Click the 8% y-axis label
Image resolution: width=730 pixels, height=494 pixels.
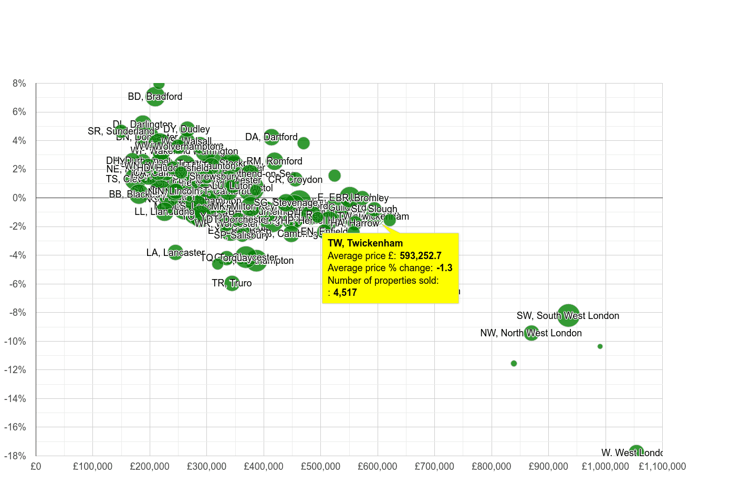(x=19, y=83)
